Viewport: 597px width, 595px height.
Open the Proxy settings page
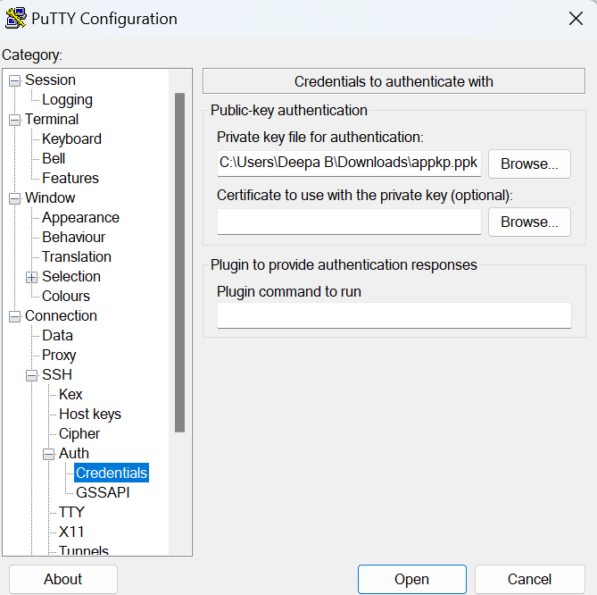pos(59,356)
